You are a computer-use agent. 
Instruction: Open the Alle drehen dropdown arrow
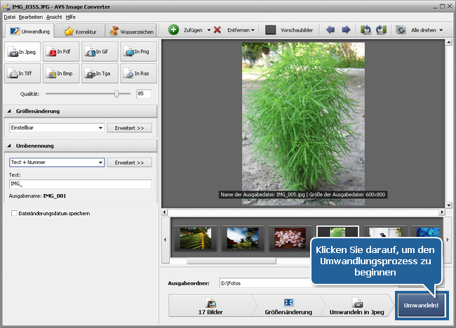[441, 30]
